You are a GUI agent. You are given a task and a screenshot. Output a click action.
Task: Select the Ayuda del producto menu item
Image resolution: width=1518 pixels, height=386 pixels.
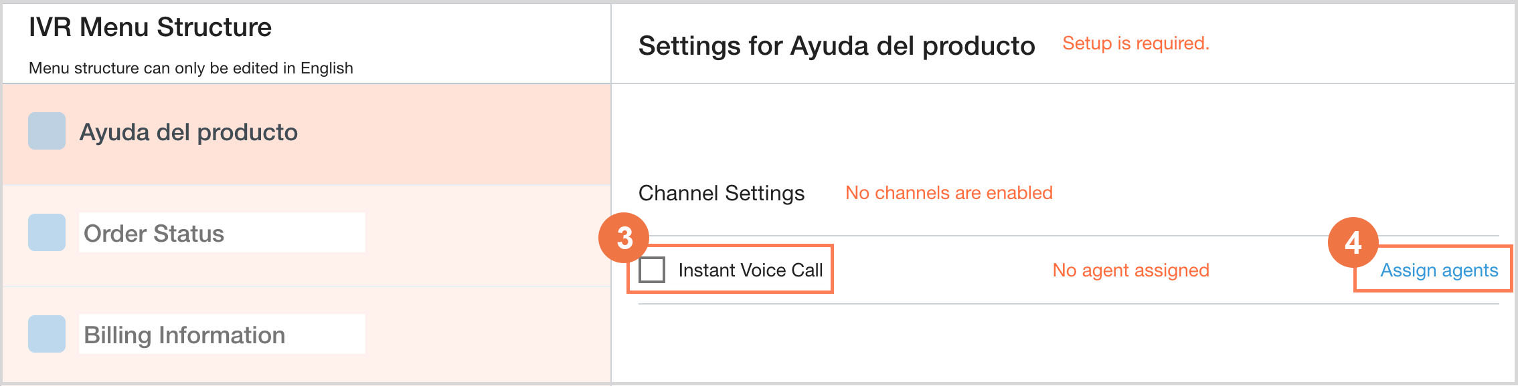(x=188, y=132)
